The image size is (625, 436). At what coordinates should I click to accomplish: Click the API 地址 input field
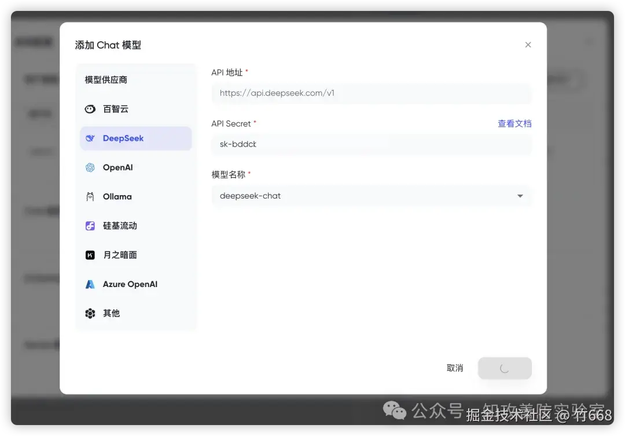(x=372, y=93)
